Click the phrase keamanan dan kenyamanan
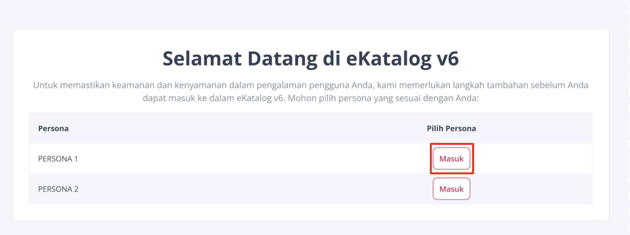This screenshot has height=235, width=630. [x=169, y=85]
